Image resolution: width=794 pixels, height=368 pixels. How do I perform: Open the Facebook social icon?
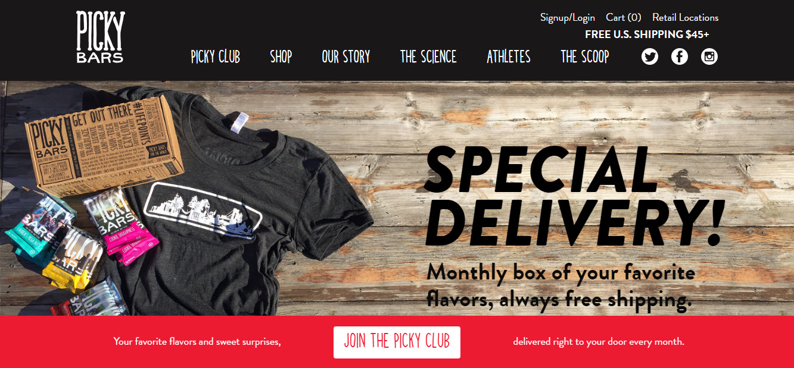(x=680, y=56)
